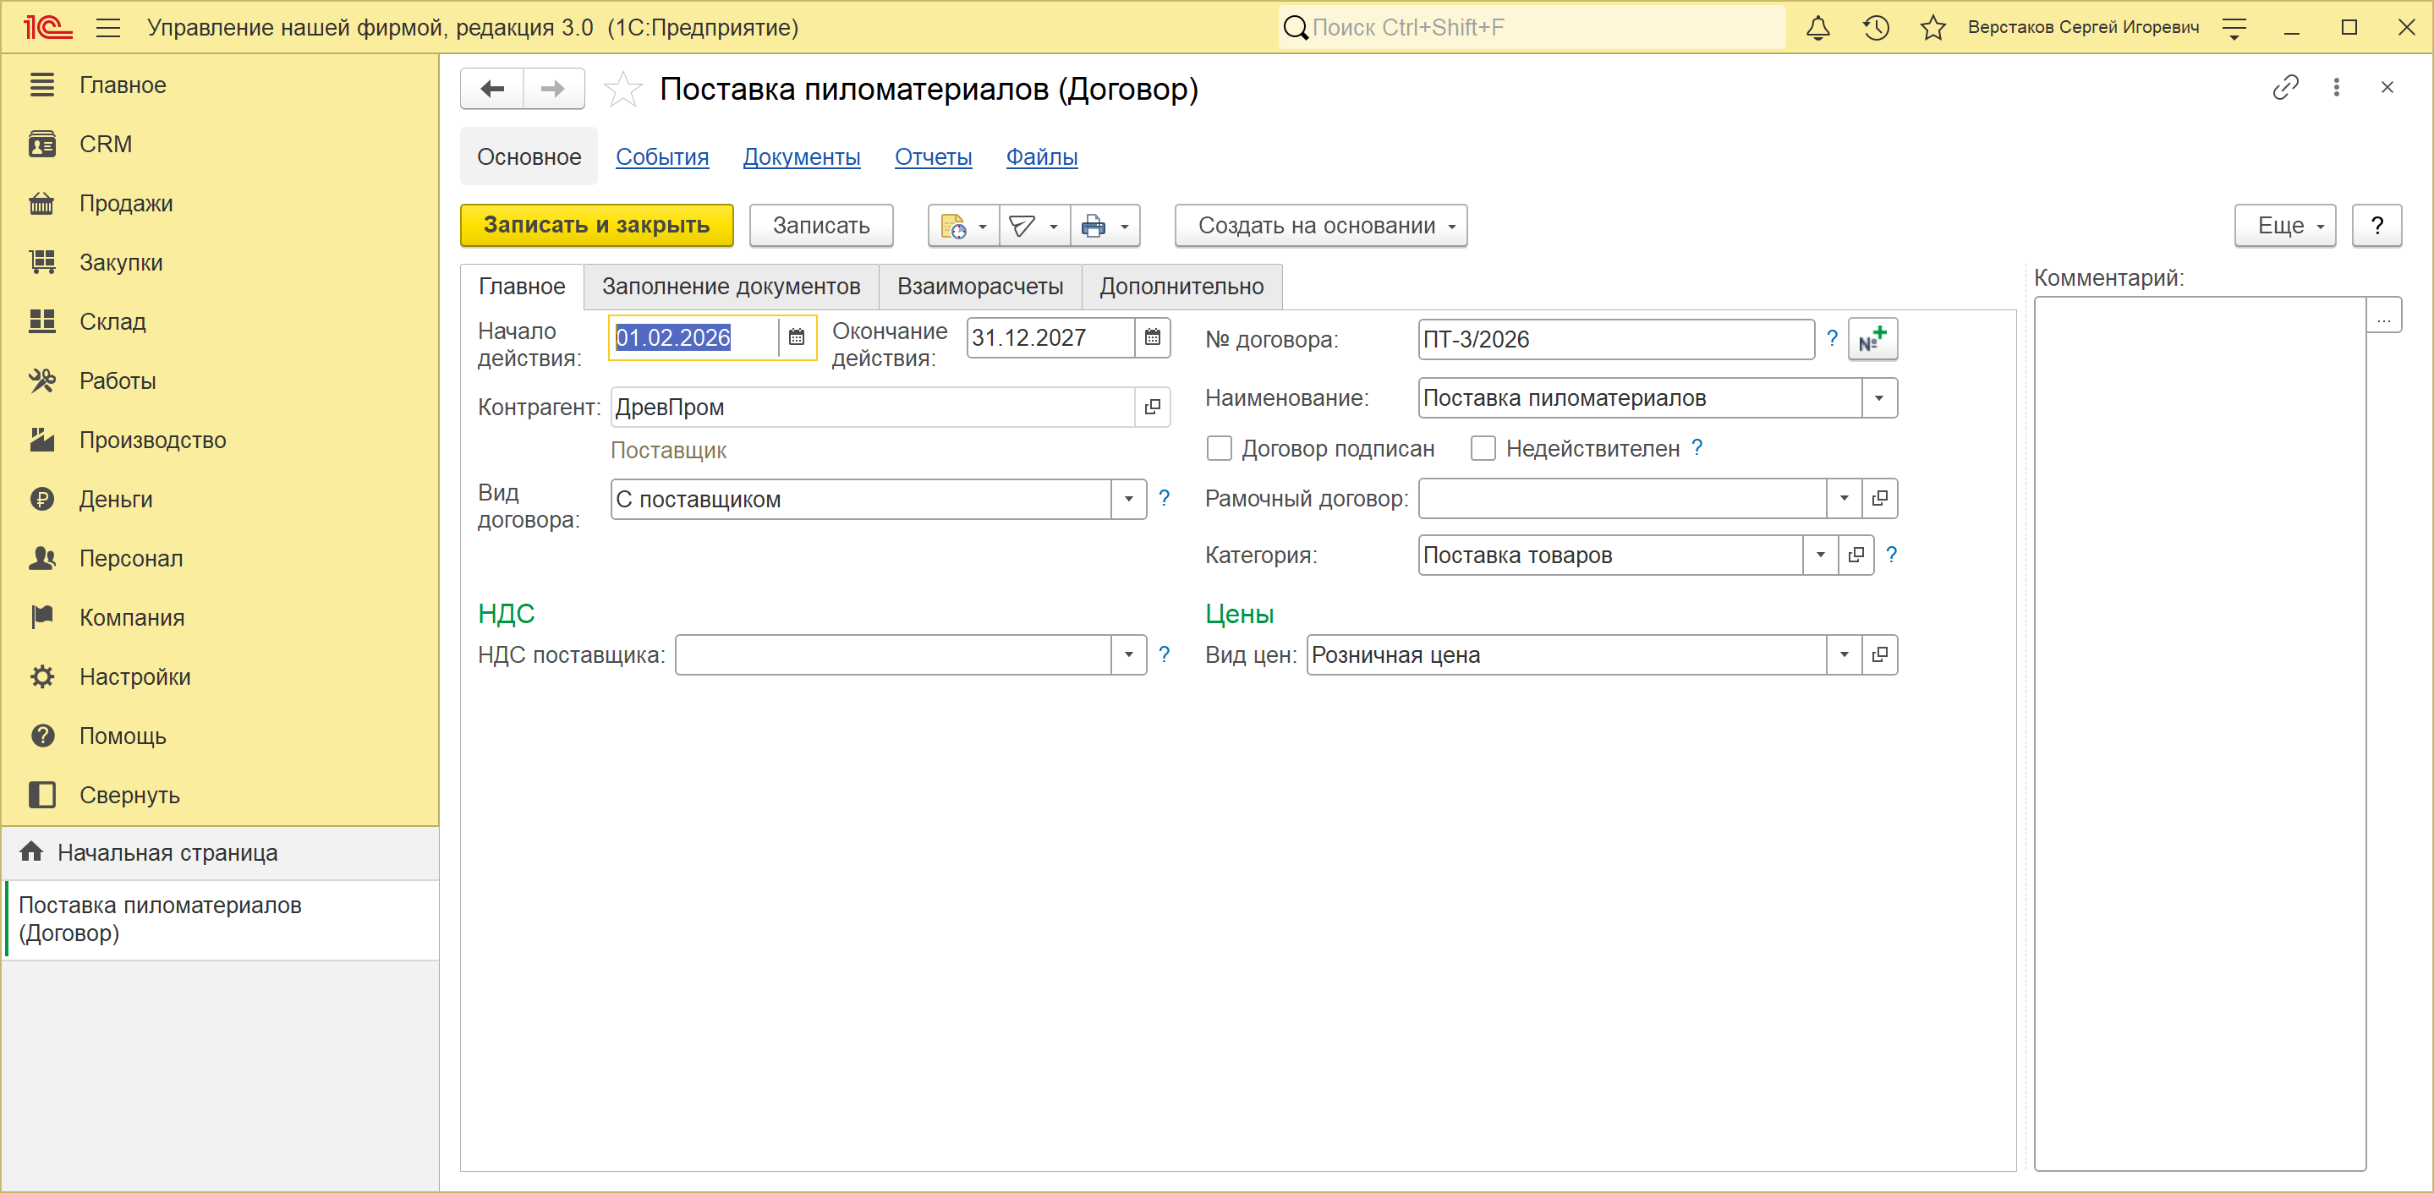Open the Склад section
Image resolution: width=2434 pixels, height=1193 pixels.
(112, 321)
